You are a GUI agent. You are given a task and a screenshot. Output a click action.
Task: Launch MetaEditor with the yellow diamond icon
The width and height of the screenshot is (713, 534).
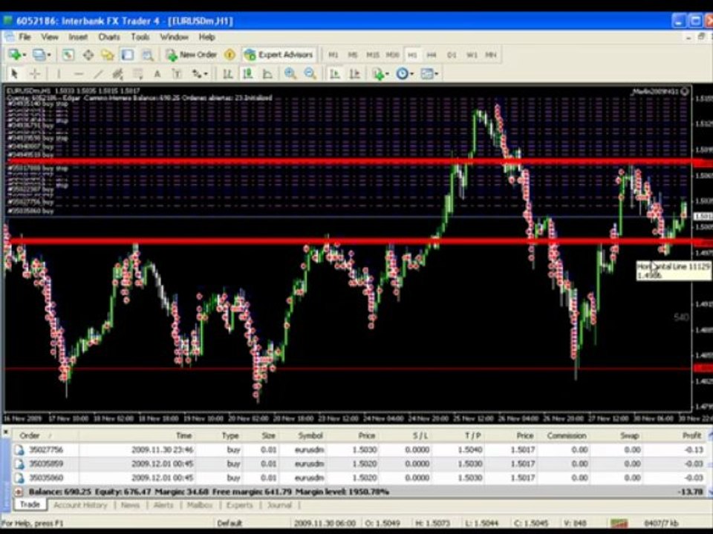point(230,55)
